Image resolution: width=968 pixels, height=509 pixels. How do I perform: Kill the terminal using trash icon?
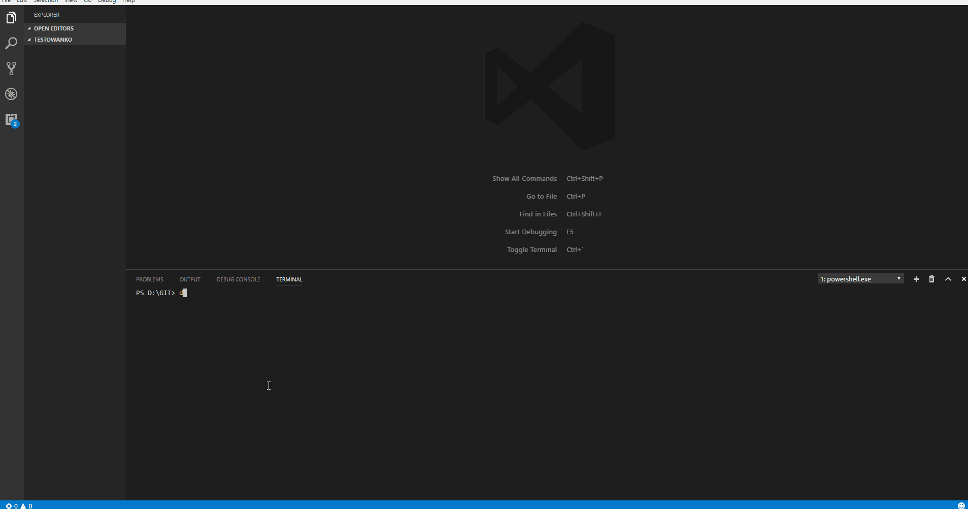point(931,279)
